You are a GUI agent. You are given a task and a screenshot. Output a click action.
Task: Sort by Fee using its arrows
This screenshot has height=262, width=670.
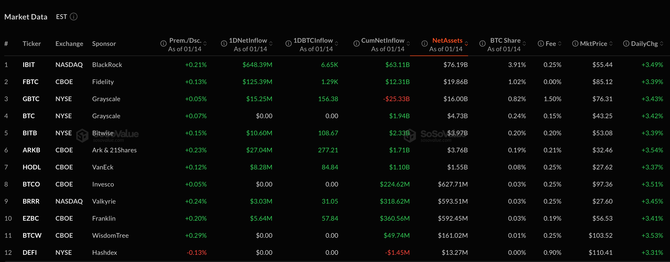coord(560,44)
